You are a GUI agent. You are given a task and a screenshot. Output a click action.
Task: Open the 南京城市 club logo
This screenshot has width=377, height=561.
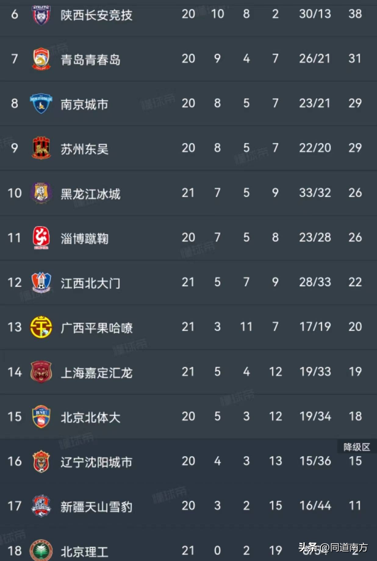coord(40,103)
